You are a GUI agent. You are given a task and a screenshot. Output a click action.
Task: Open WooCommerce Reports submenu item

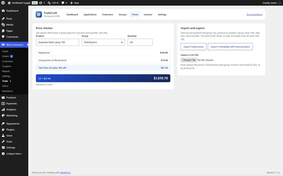point(6,71)
